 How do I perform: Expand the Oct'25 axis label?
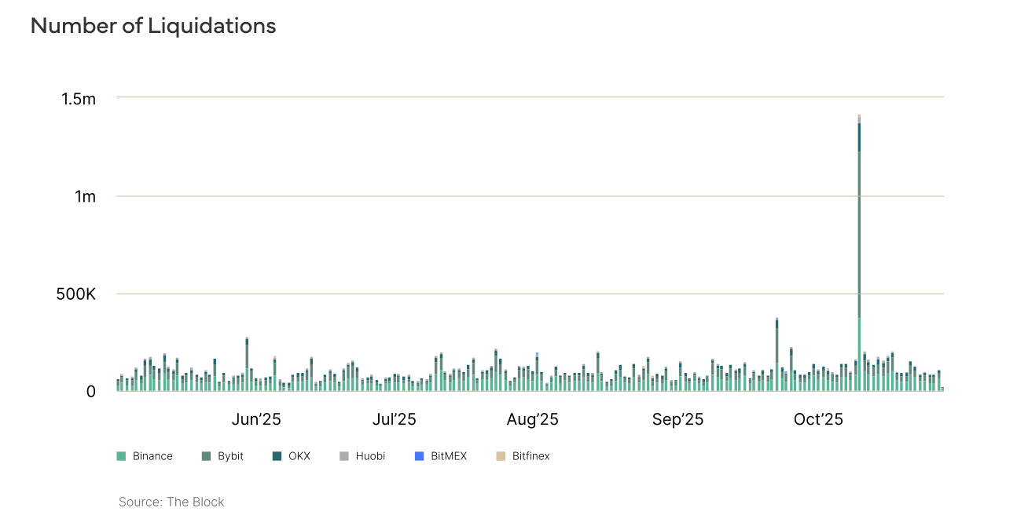pyautogui.click(x=819, y=419)
